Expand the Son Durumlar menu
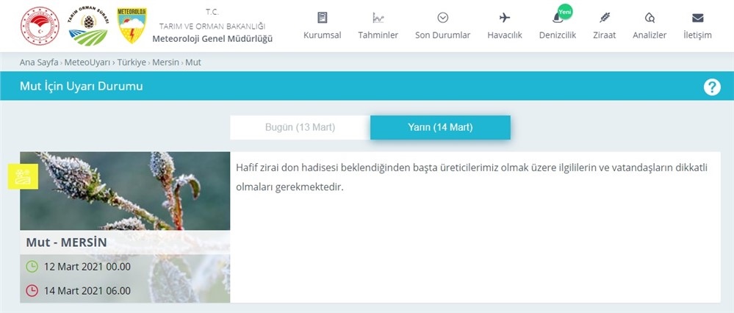The width and height of the screenshot is (734, 313). pyautogui.click(x=442, y=26)
